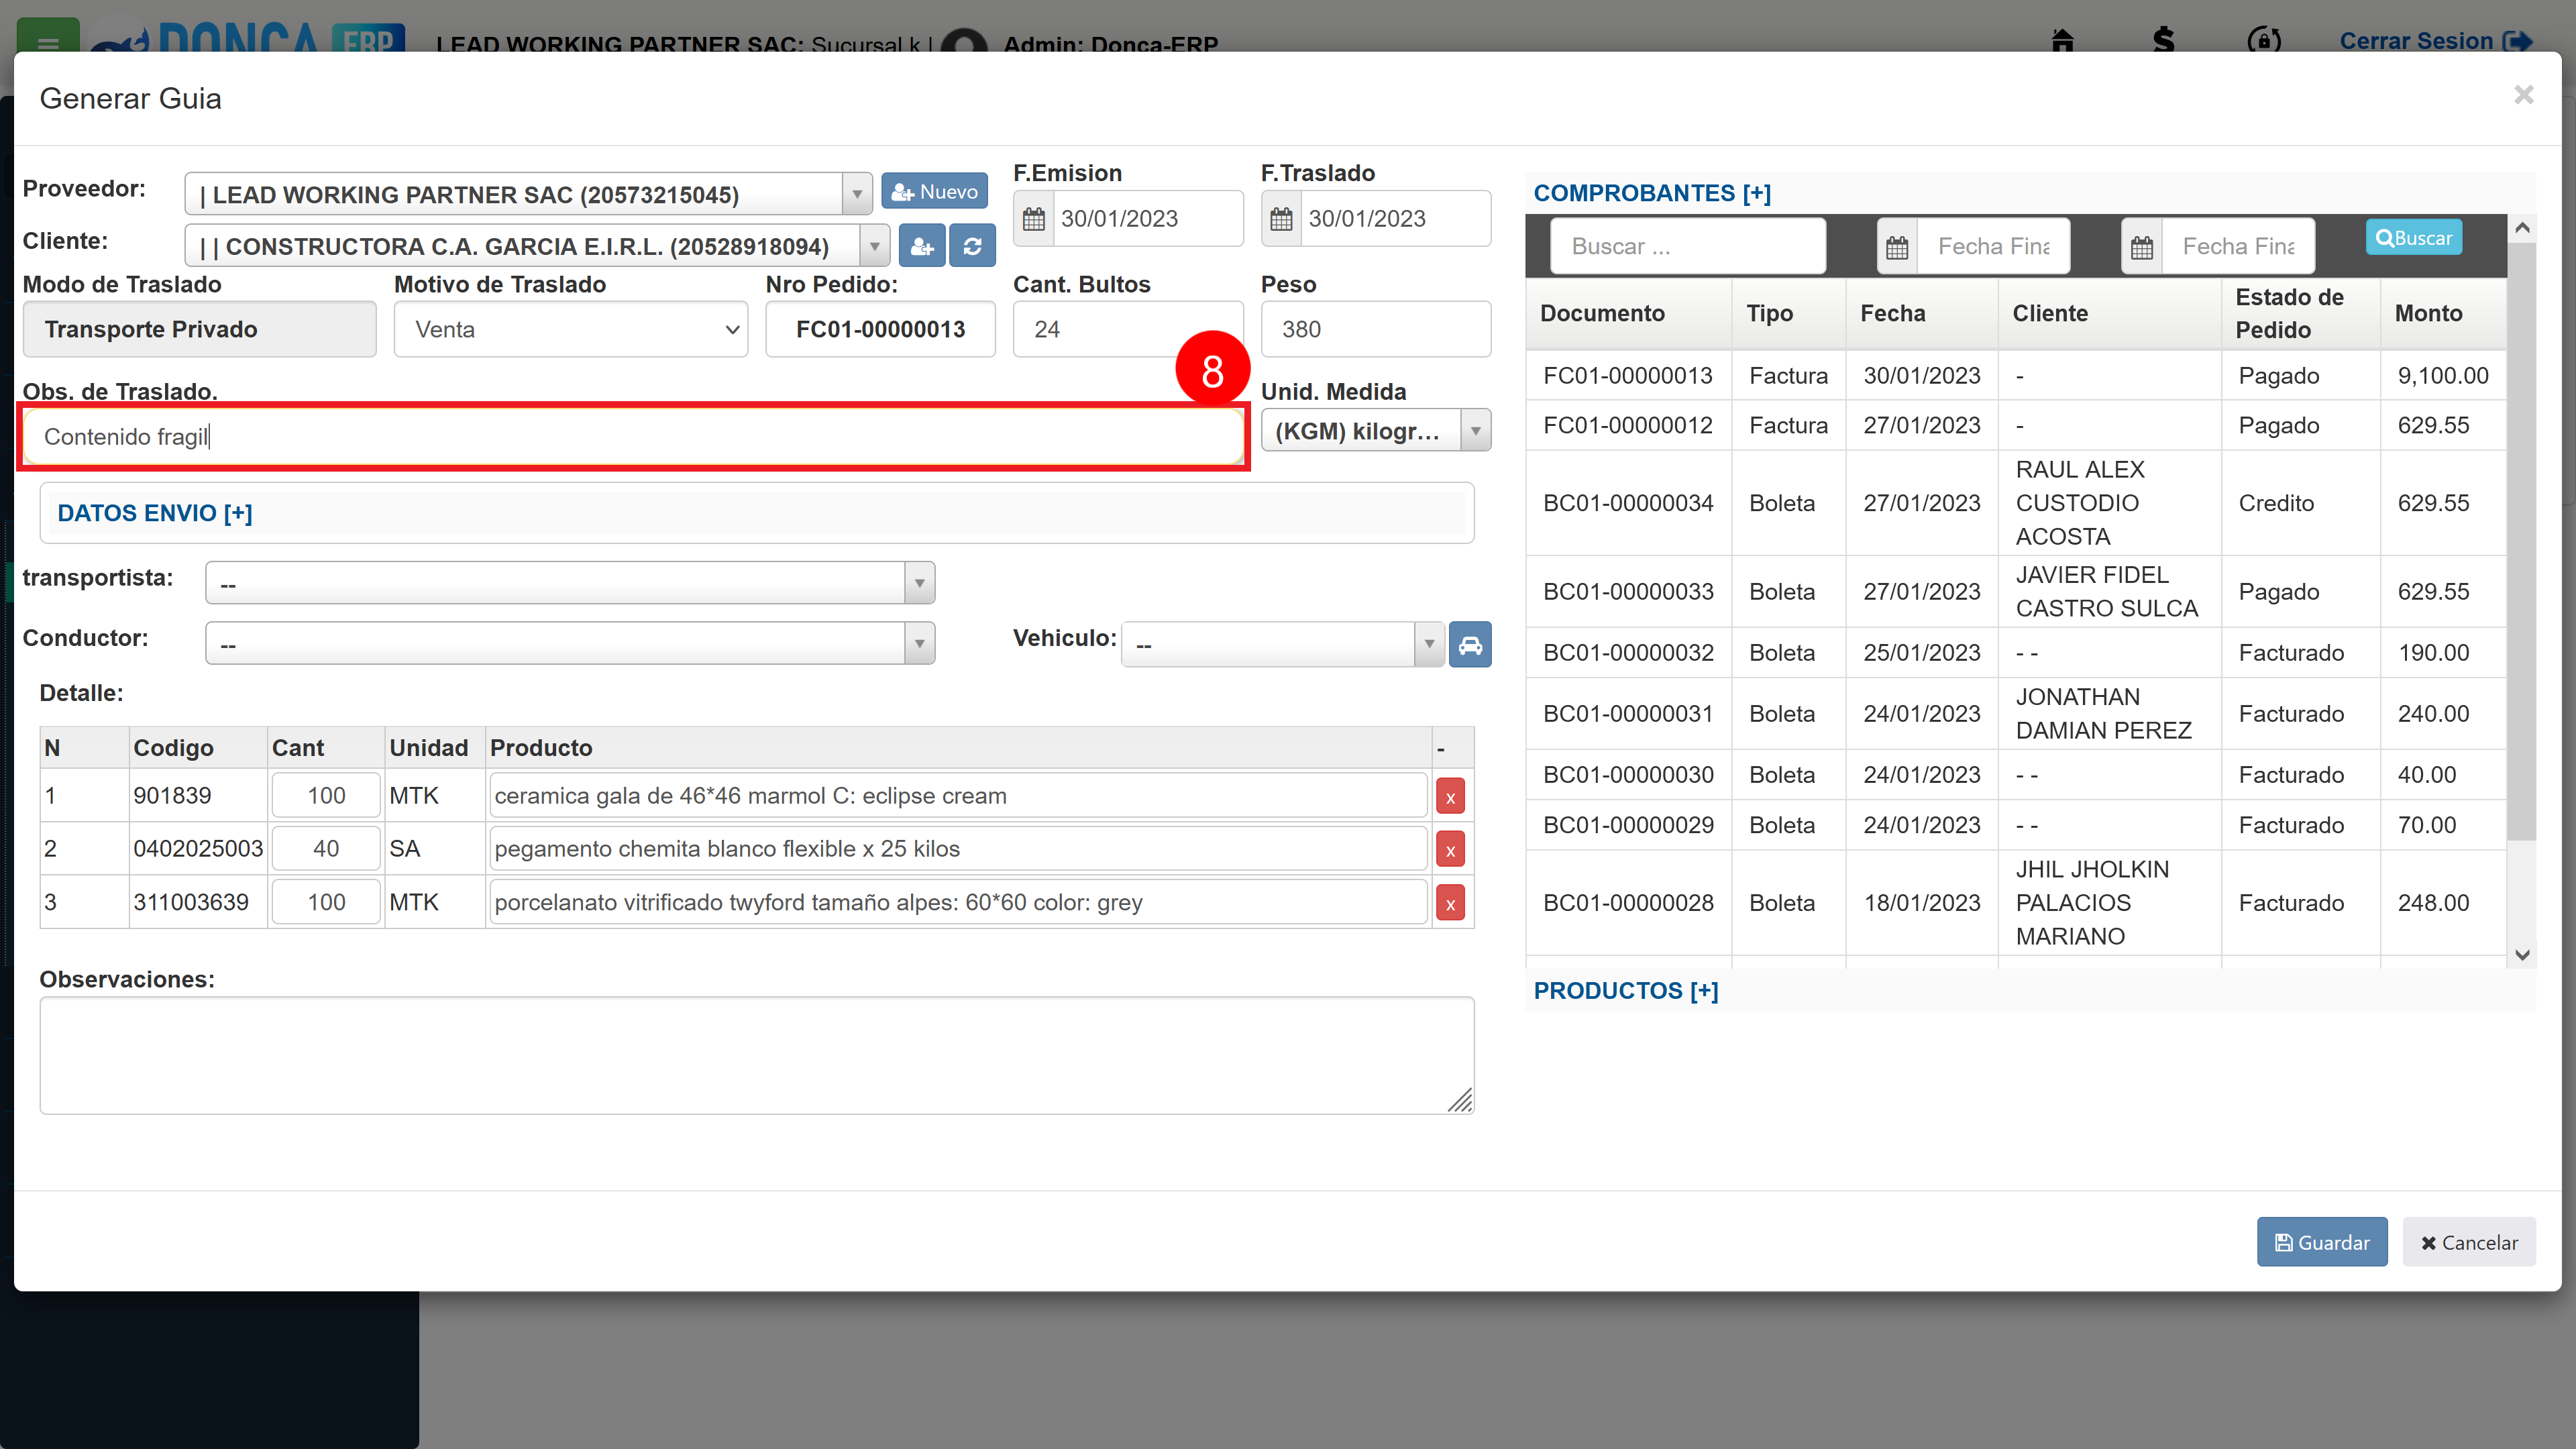Open the Conductor dropdown
Viewport: 2576px width, 1449px height.
pyautogui.click(x=570, y=643)
